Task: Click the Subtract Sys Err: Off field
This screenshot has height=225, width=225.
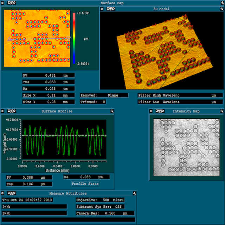Action: tap(100, 207)
